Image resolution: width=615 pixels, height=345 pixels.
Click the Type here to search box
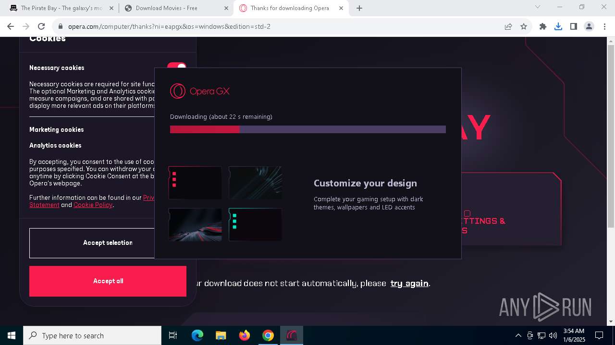[92, 335]
